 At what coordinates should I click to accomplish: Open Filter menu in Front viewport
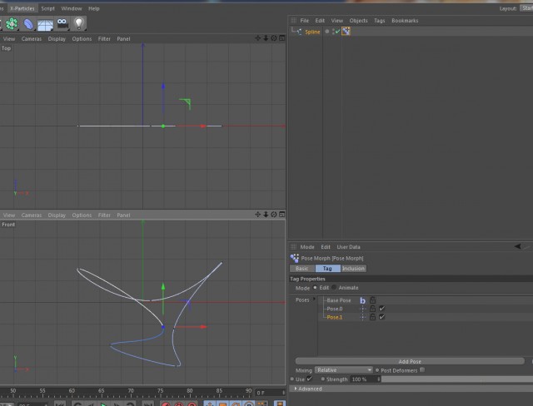pos(104,215)
